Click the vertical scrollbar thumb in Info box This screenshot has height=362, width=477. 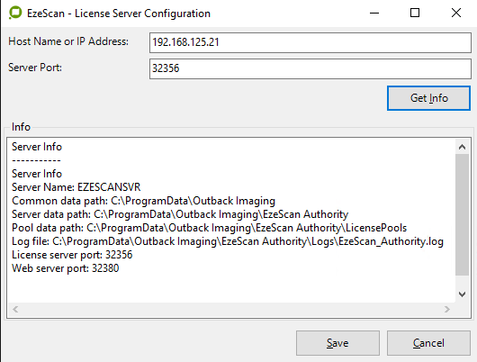[x=462, y=214]
